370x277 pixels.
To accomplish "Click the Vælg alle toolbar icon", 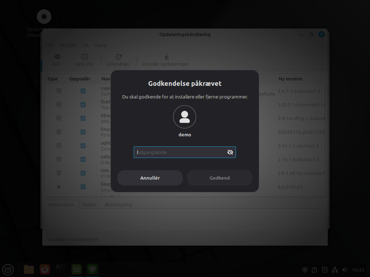I will 84,57.
